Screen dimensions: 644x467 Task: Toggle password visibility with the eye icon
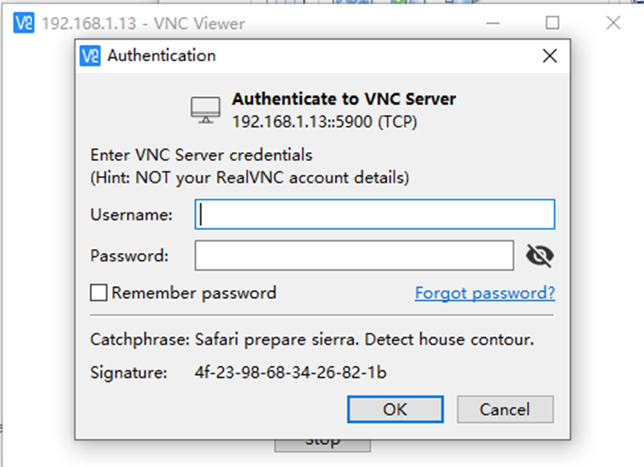pos(540,256)
